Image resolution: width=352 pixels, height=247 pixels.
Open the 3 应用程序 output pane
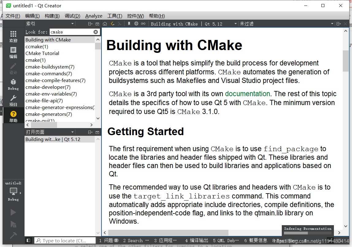coord(166,241)
